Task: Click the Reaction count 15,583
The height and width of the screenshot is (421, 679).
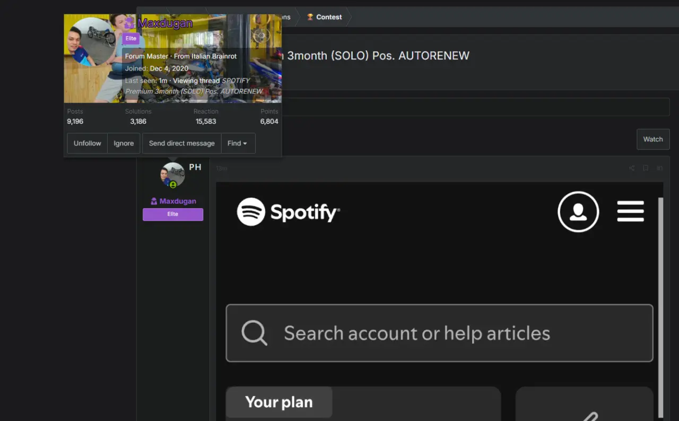Action: pyautogui.click(x=206, y=122)
